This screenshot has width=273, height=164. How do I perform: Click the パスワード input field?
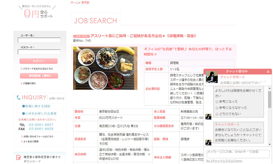(x=39, y=52)
